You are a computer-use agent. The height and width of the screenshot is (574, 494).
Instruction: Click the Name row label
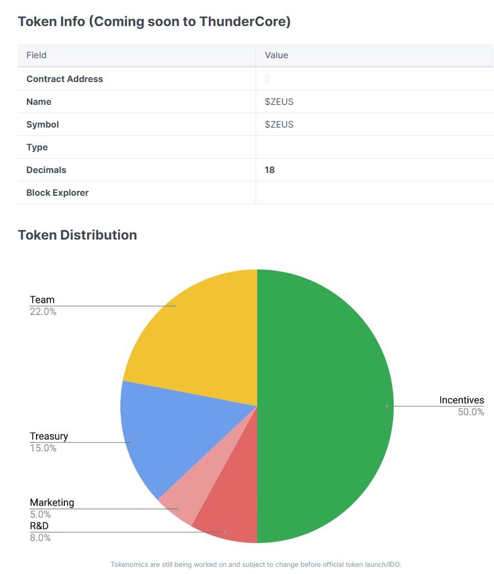click(x=39, y=102)
